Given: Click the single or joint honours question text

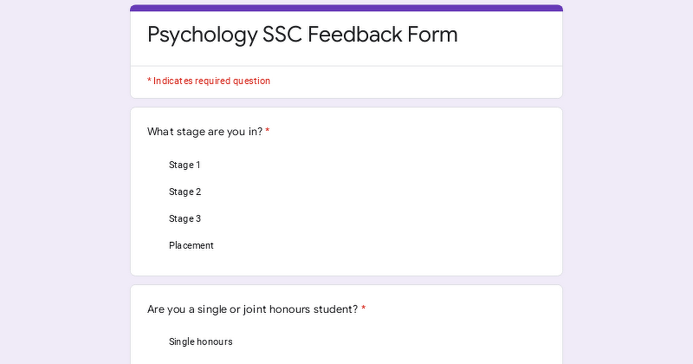Looking at the screenshot, I should pyautogui.click(x=252, y=310).
